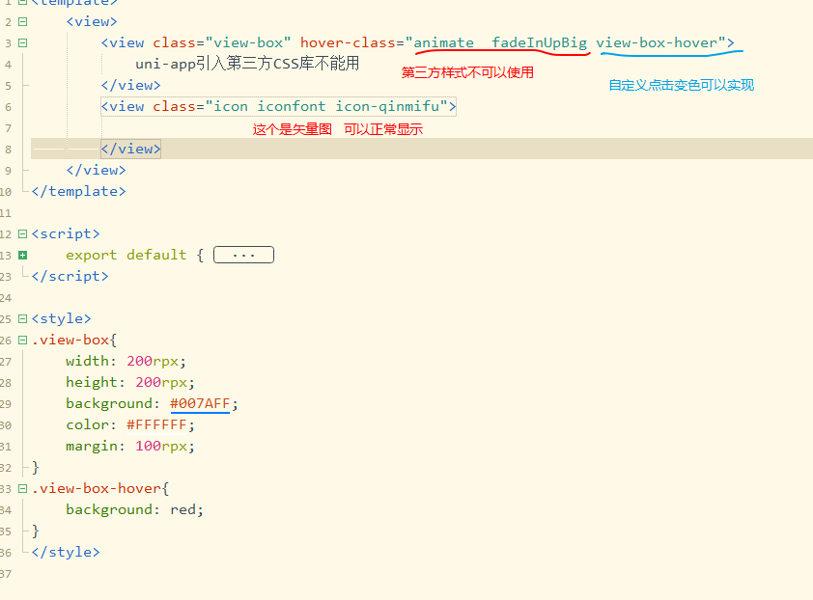
Task: Click the margin 100rpx declaration
Action: coord(130,446)
